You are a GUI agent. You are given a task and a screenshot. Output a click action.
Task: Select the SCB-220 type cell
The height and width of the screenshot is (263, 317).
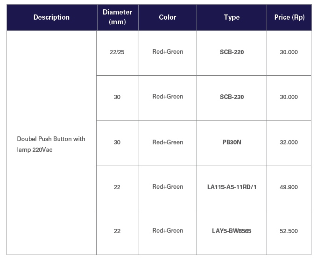click(x=232, y=53)
